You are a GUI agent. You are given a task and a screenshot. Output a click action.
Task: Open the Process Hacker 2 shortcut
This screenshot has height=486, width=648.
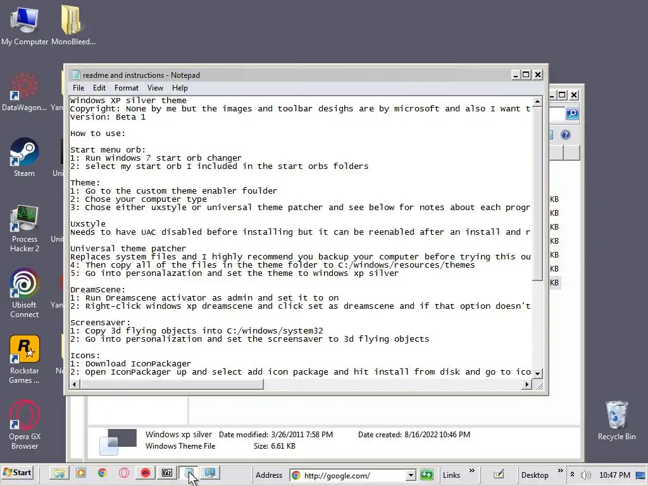pos(25,228)
